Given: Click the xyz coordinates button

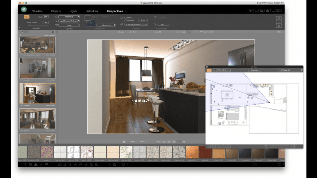Looking at the screenshot, I should point(163,24).
